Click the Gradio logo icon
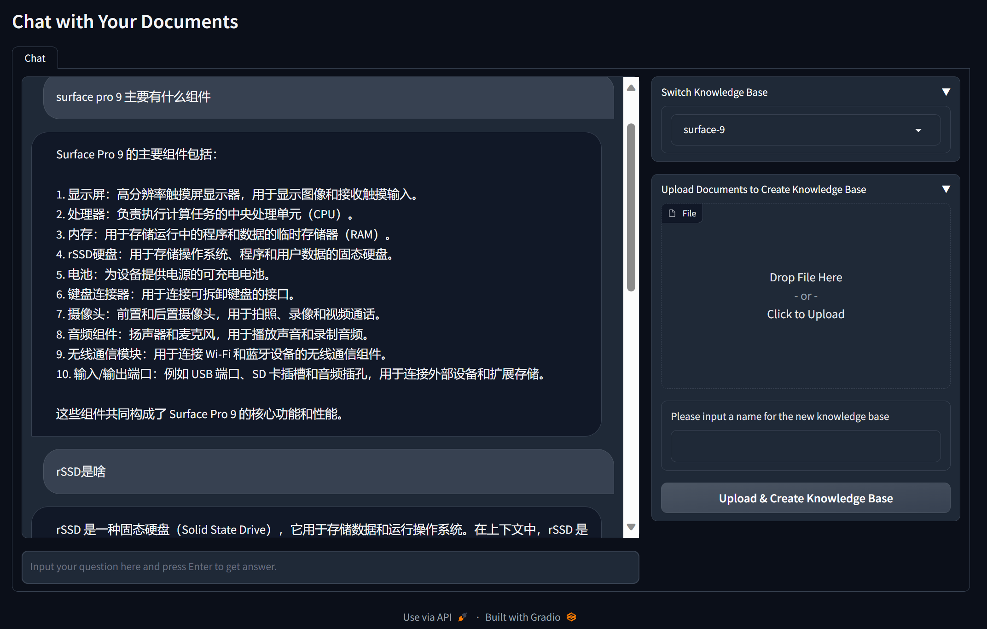This screenshot has width=987, height=629. point(571,617)
